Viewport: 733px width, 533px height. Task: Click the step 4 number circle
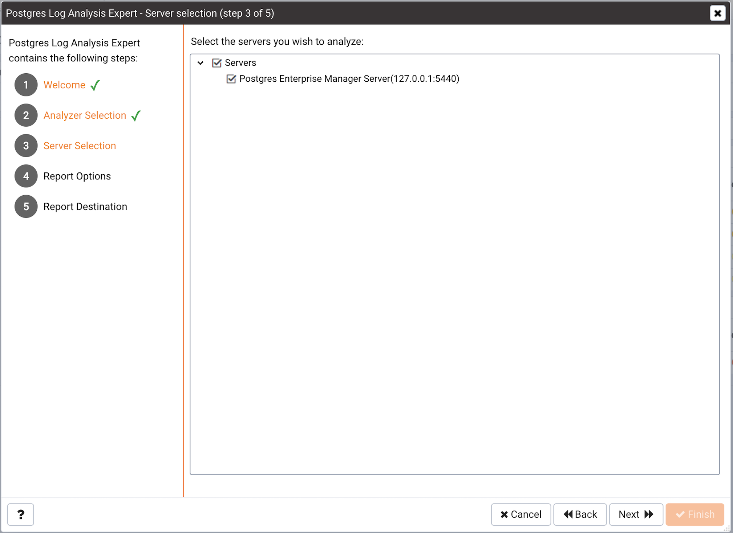26,176
